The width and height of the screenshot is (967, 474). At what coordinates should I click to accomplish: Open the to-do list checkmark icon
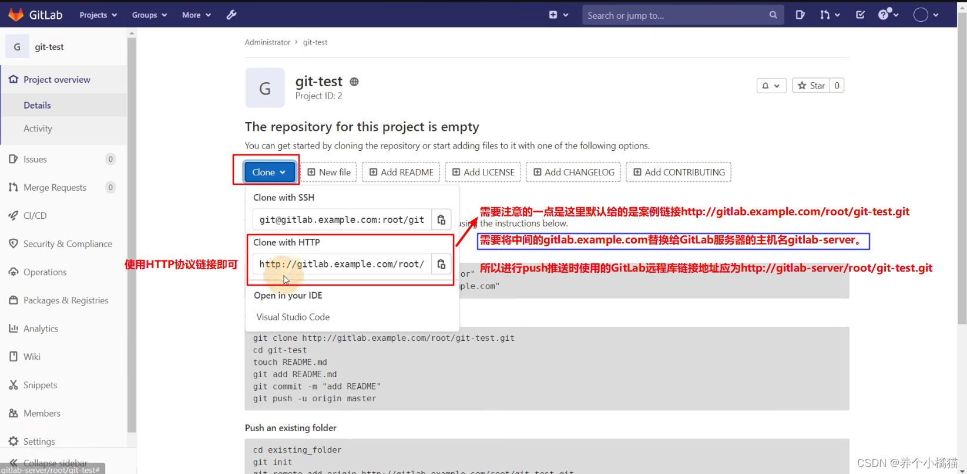(x=860, y=15)
